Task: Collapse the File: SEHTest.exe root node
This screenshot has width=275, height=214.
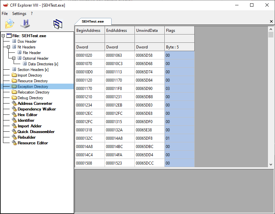Action: (3, 36)
